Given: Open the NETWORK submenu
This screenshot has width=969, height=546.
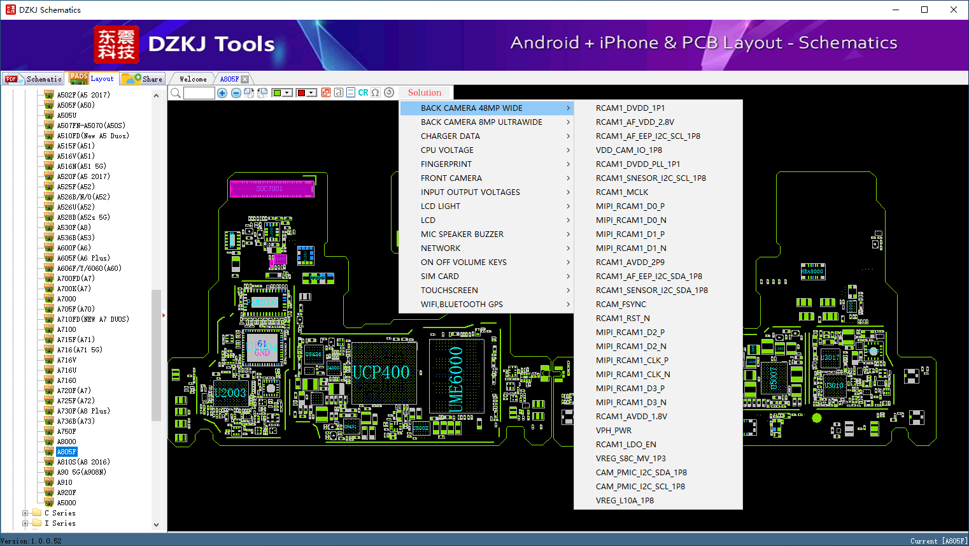Looking at the screenshot, I should click(x=486, y=248).
